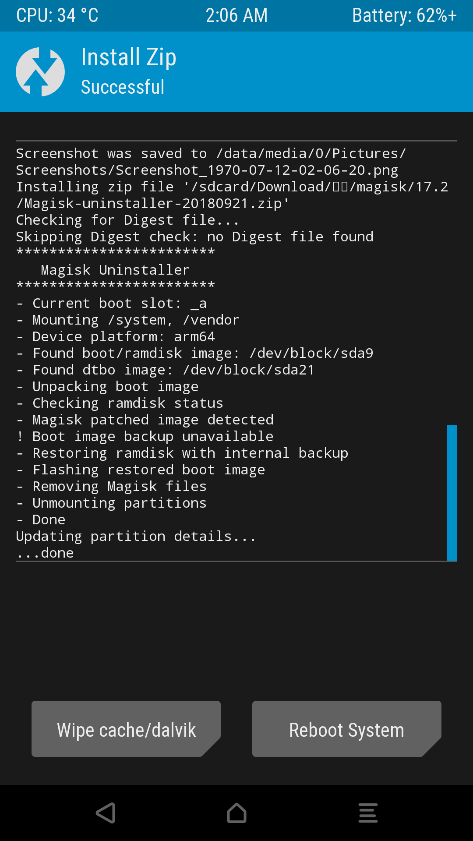Tap the TWRP logo icon

coord(40,72)
